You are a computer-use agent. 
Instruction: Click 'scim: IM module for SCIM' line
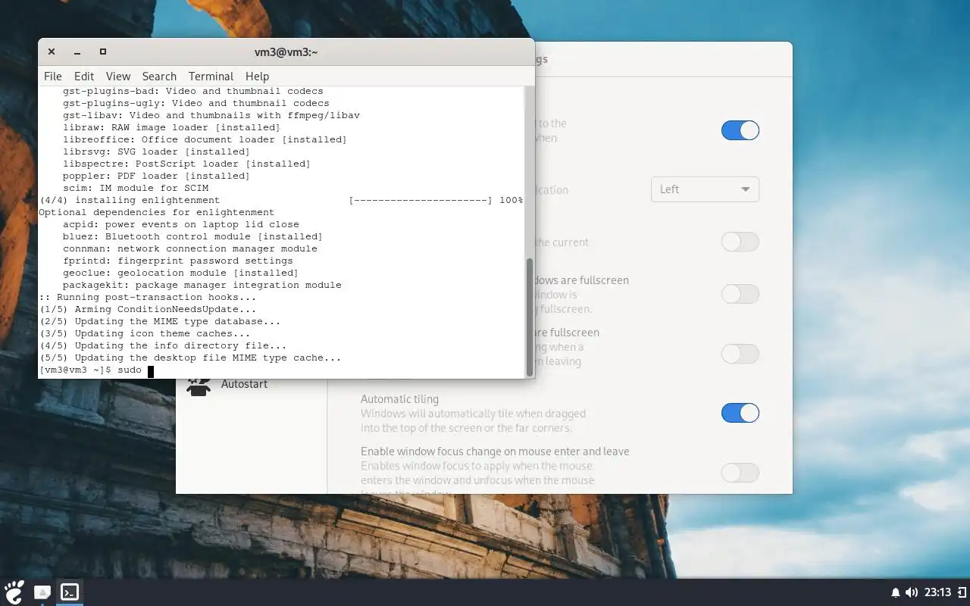coord(136,188)
